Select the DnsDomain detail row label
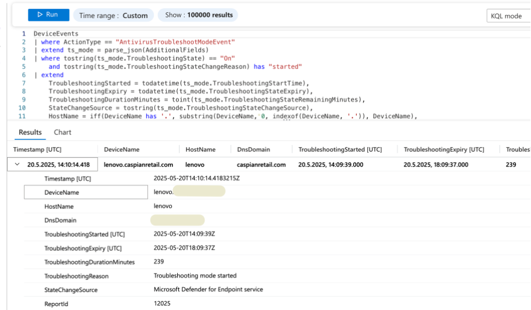The width and height of the screenshot is (531, 310). pyautogui.click(x=60, y=221)
